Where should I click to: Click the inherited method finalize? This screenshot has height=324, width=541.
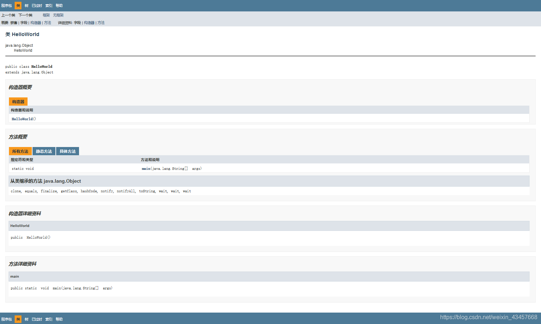click(49, 191)
